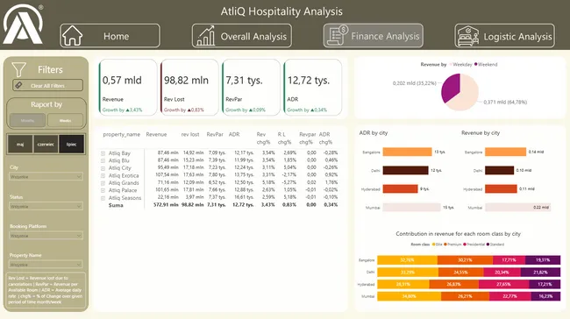Expand the Atliq Exotica row
The height and width of the screenshot is (319, 570).
(x=103, y=175)
